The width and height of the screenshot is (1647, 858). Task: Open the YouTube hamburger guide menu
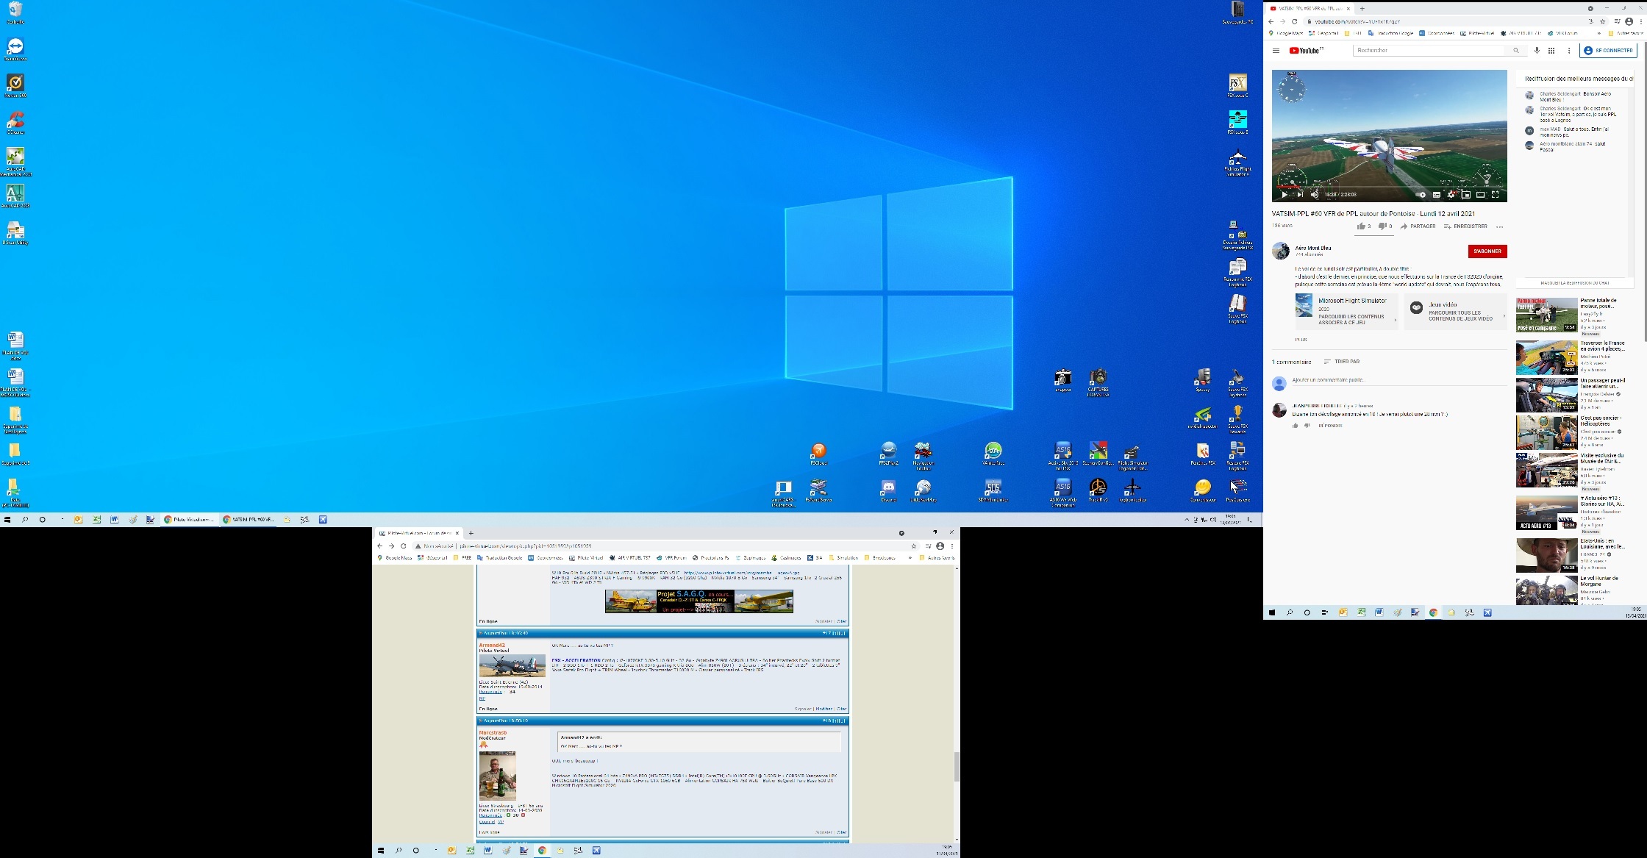[x=1276, y=51]
